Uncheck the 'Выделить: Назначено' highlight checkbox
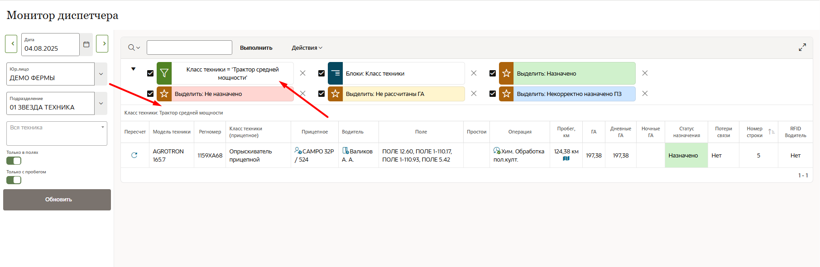This screenshot has height=267, width=820. click(493, 73)
